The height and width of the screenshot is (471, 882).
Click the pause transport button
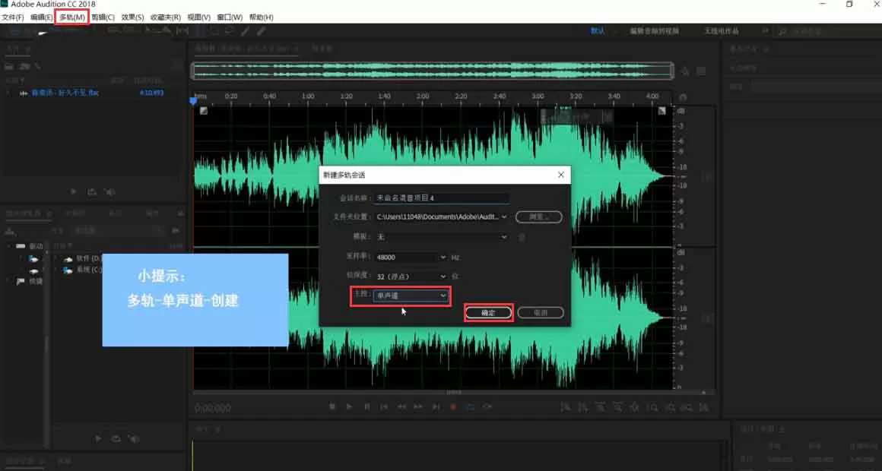[x=366, y=406]
